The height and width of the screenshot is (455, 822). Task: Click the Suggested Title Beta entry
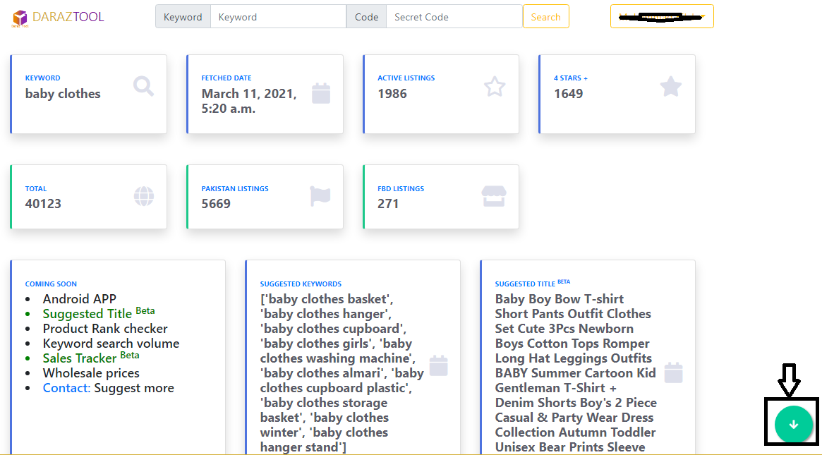pos(87,313)
